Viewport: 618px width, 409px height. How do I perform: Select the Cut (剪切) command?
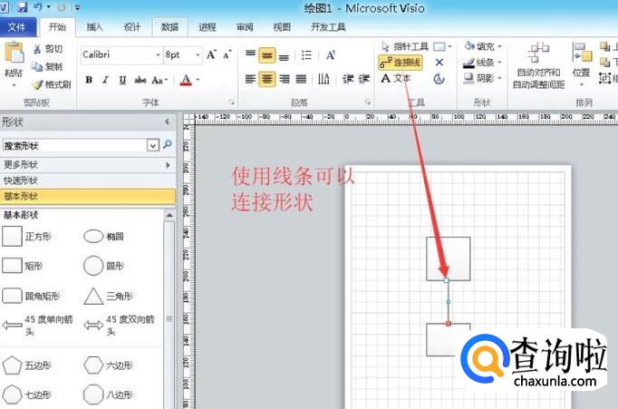[48, 49]
